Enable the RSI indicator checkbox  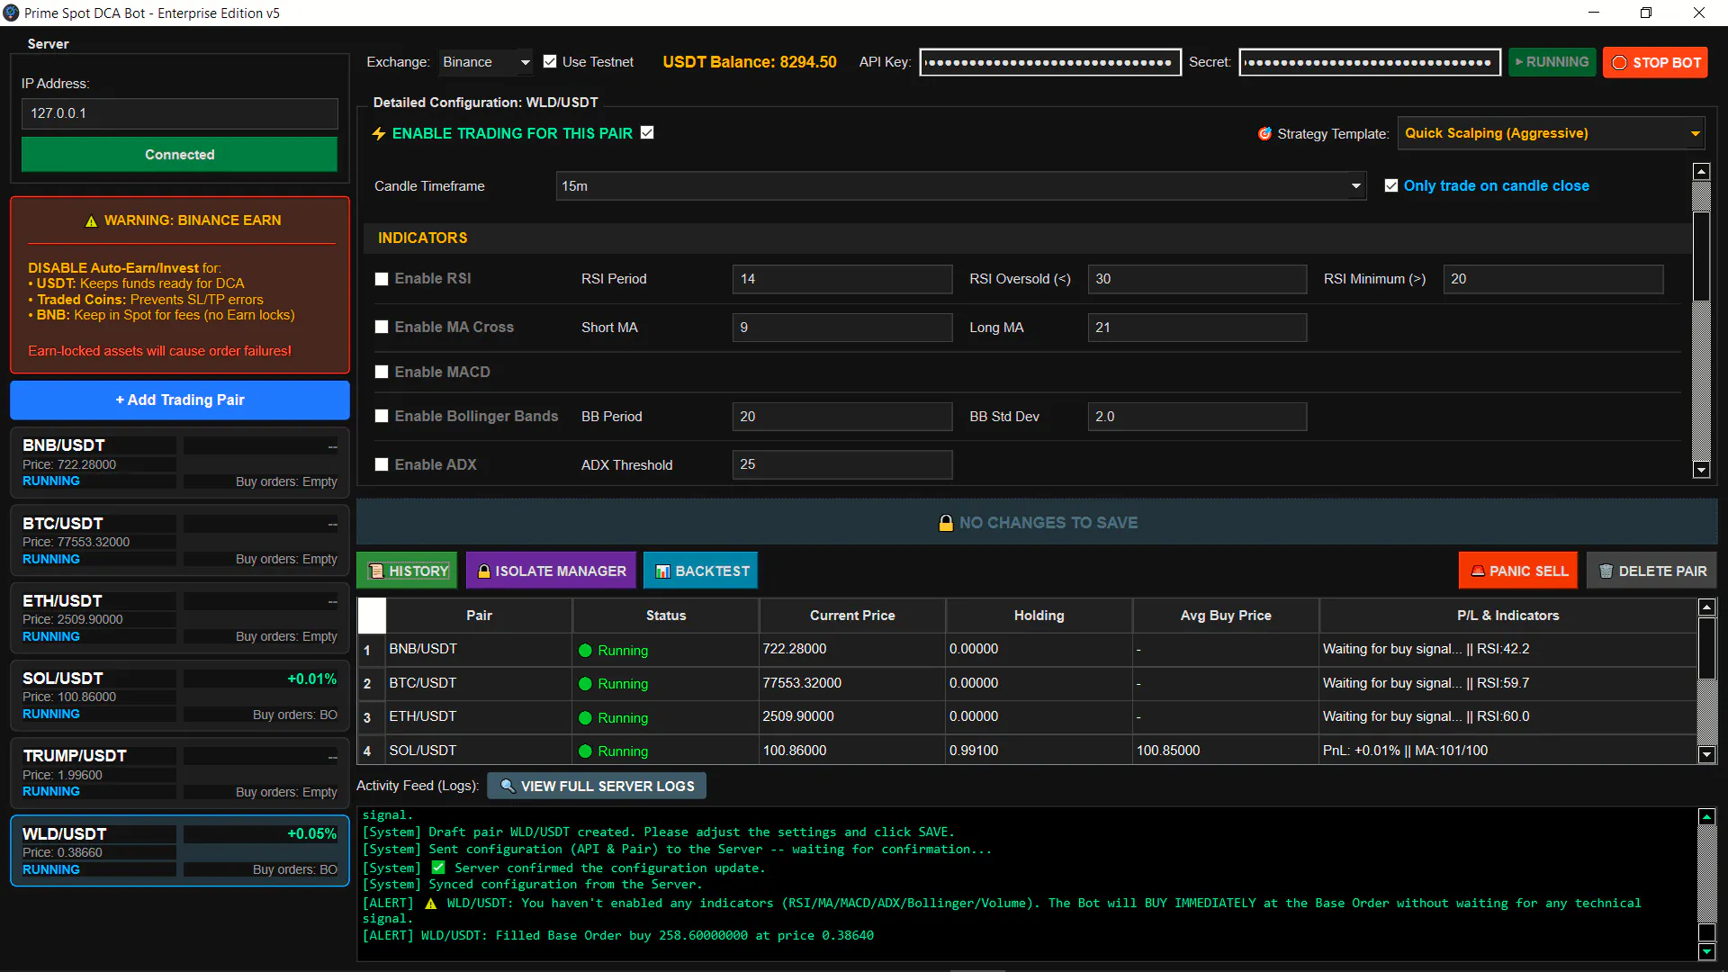pos(382,279)
